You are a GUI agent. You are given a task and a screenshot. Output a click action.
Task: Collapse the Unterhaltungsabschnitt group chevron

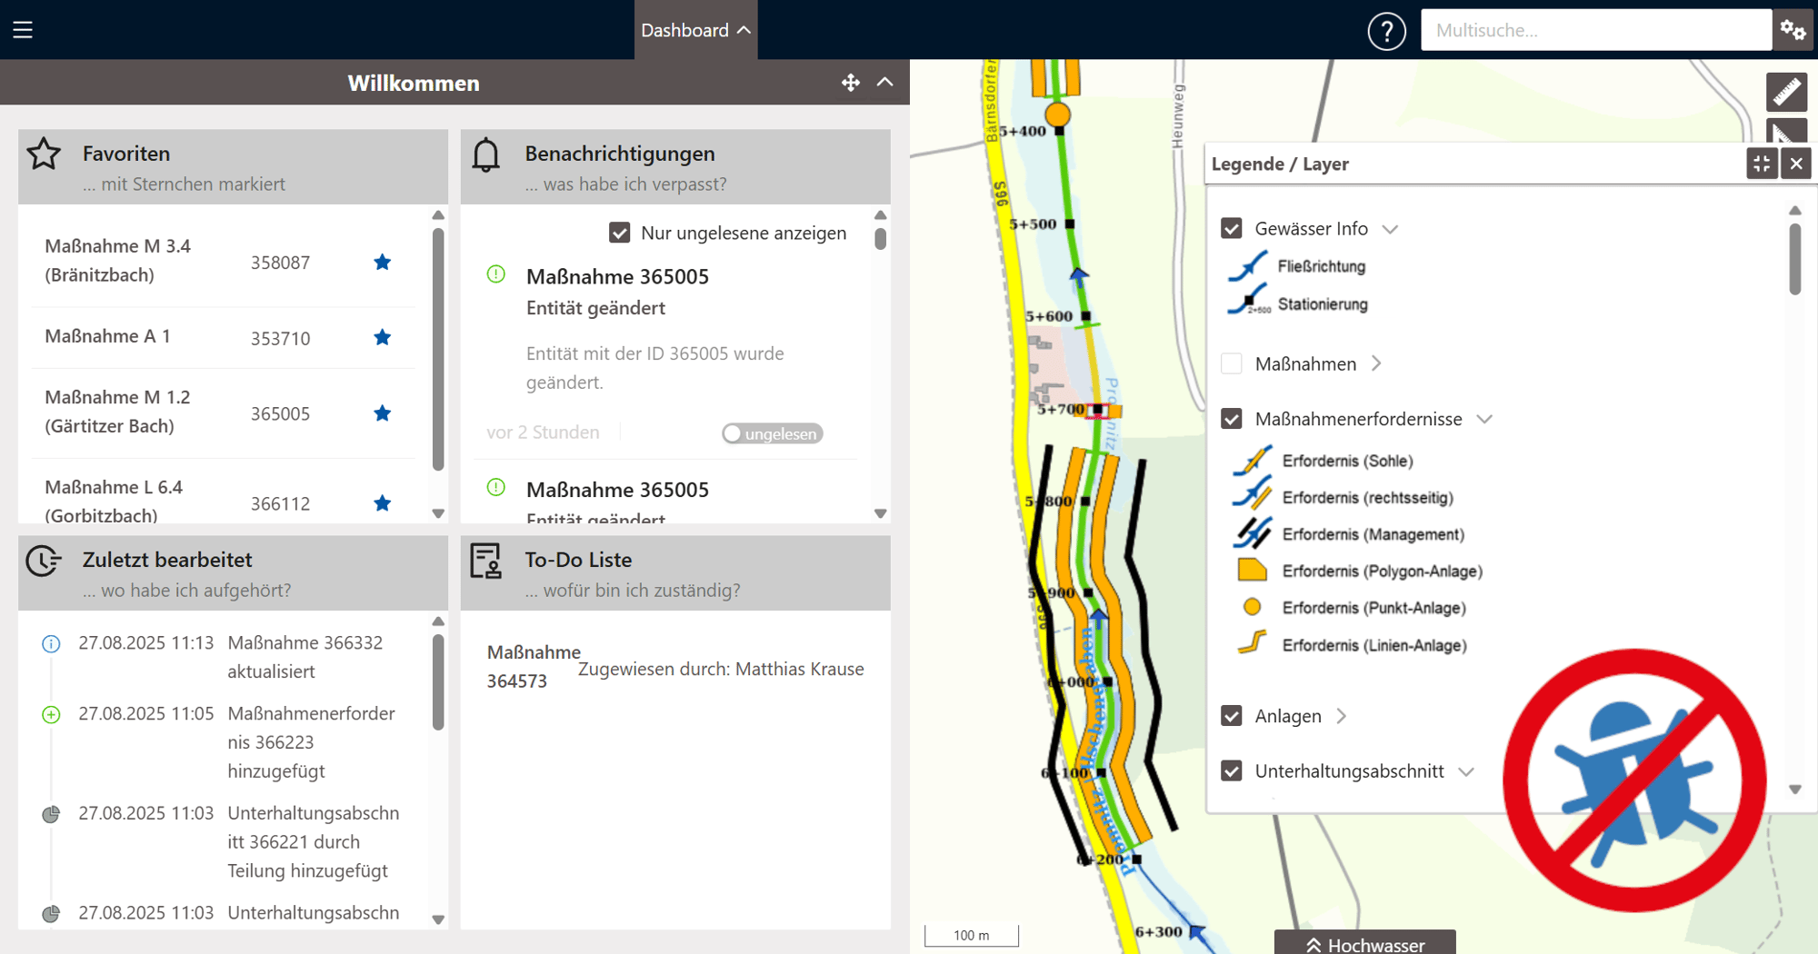1466,771
